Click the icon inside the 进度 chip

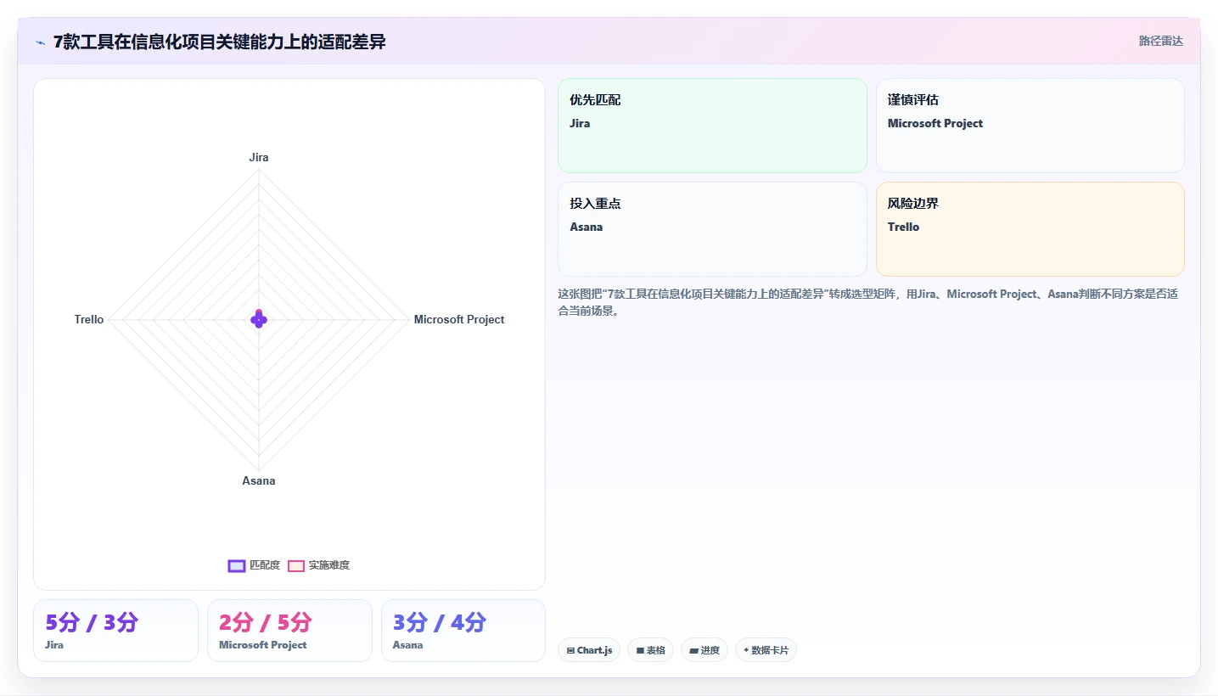coord(693,651)
